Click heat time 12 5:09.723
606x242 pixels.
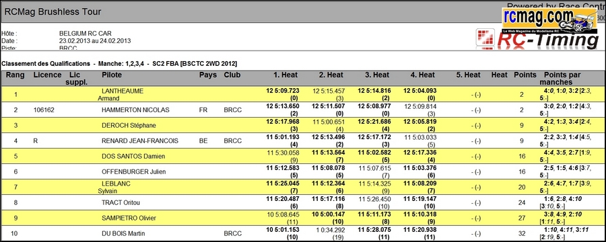(x=283, y=91)
